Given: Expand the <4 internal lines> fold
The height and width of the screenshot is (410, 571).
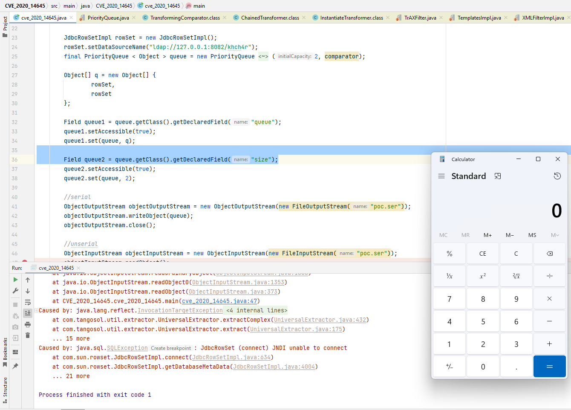Looking at the screenshot, I should (x=257, y=310).
